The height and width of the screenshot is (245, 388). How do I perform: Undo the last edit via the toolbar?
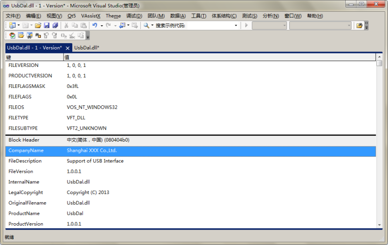(x=95, y=25)
